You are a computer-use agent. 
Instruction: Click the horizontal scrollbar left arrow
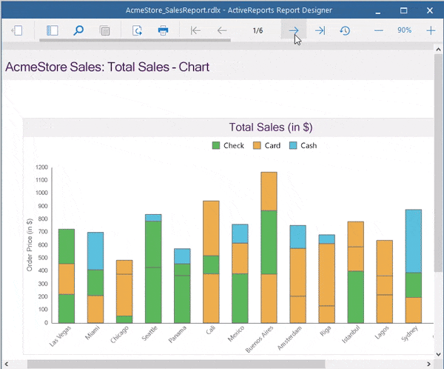pos(6,364)
